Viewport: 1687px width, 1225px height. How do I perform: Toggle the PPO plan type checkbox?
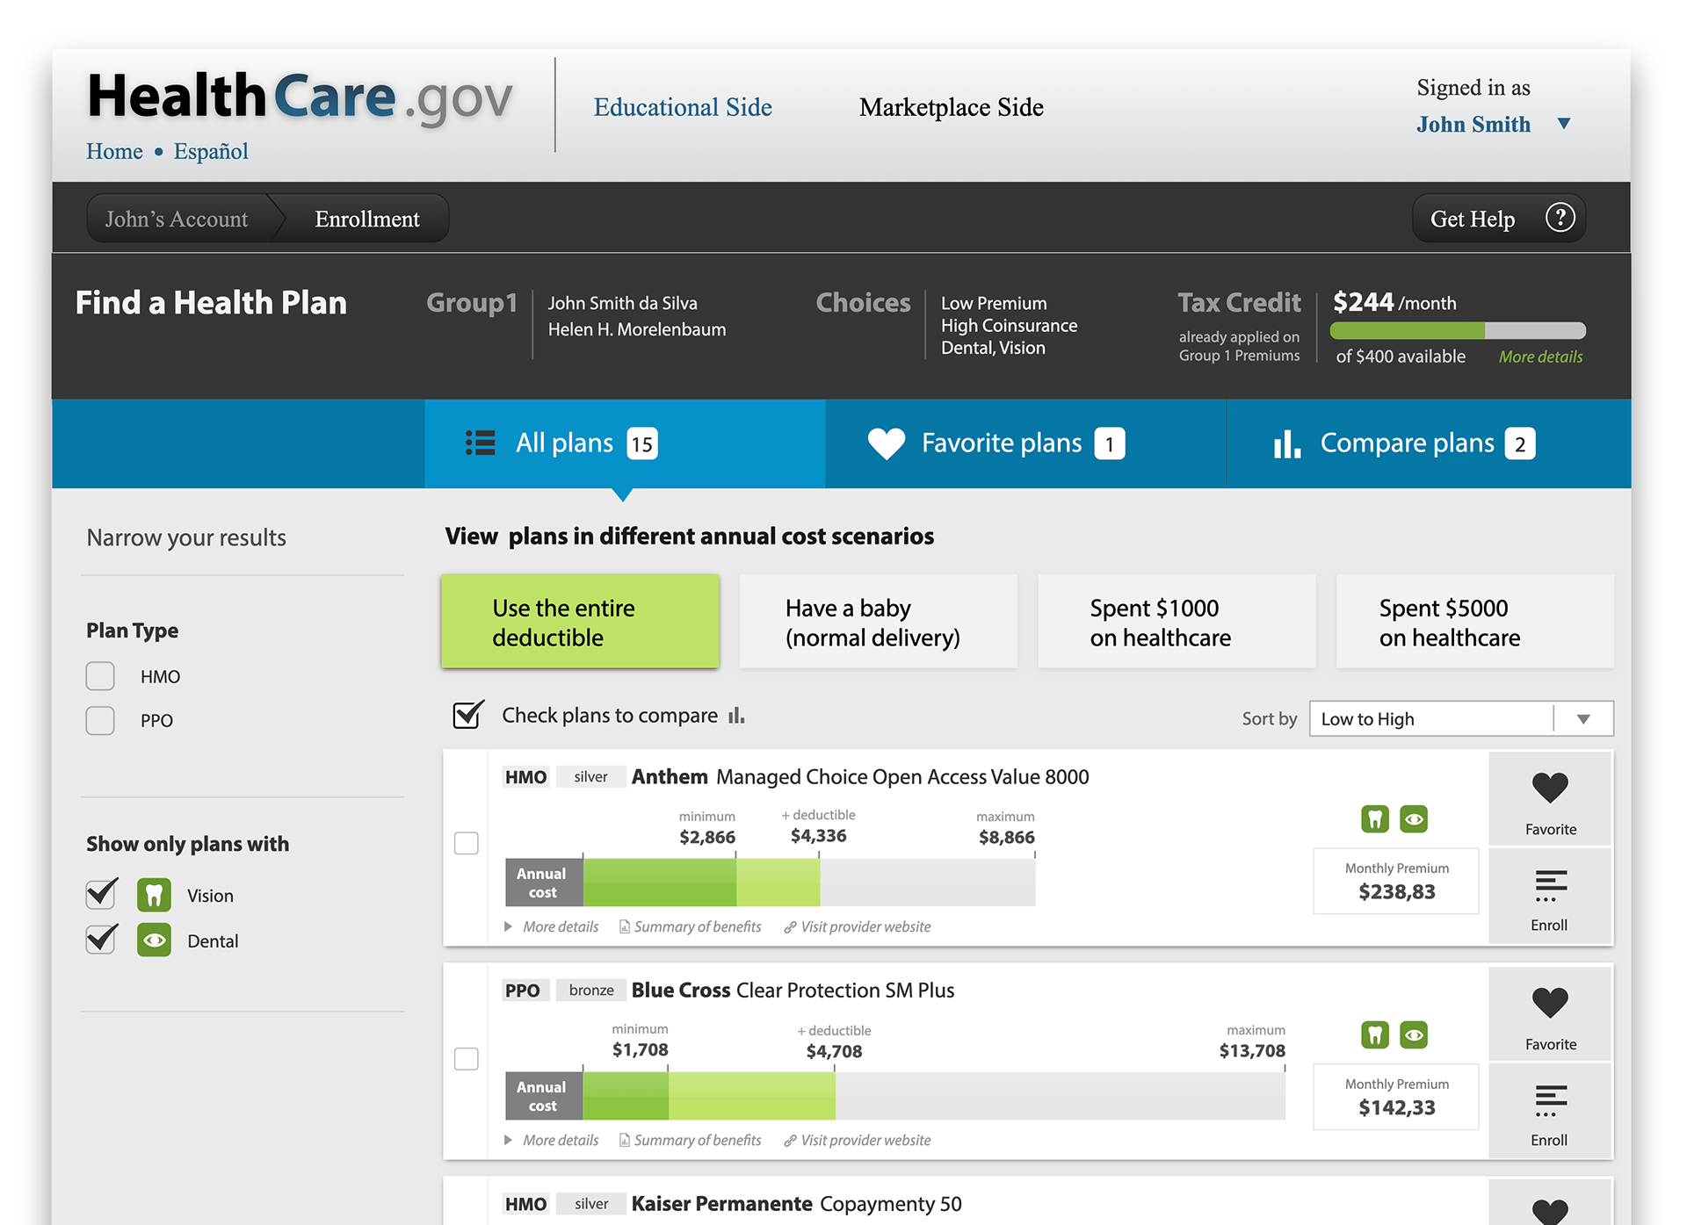click(x=100, y=720)
